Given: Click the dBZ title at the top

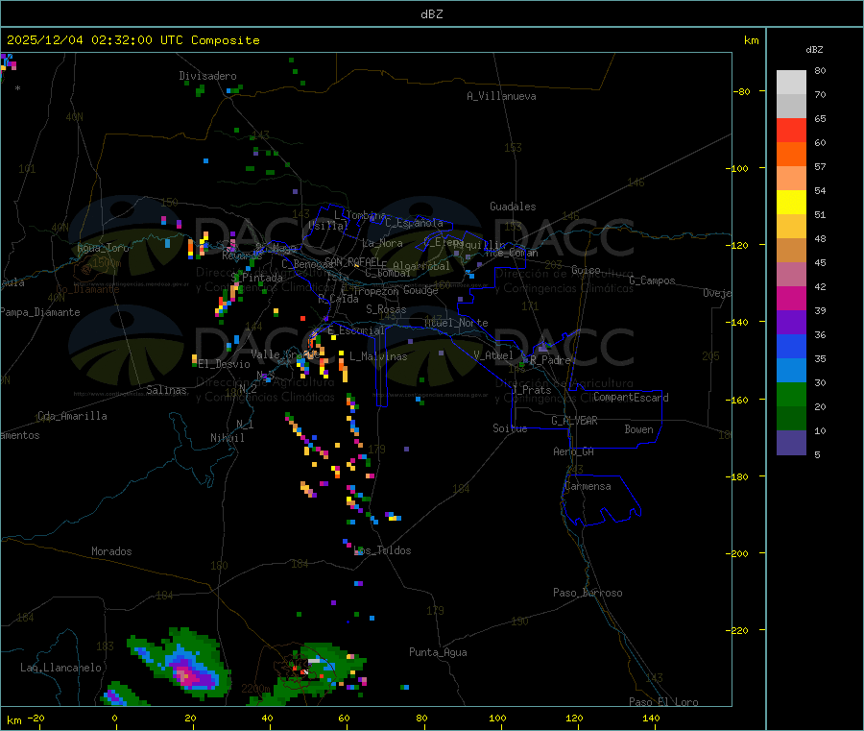Looking at the screenshot, I should [431, 14].
